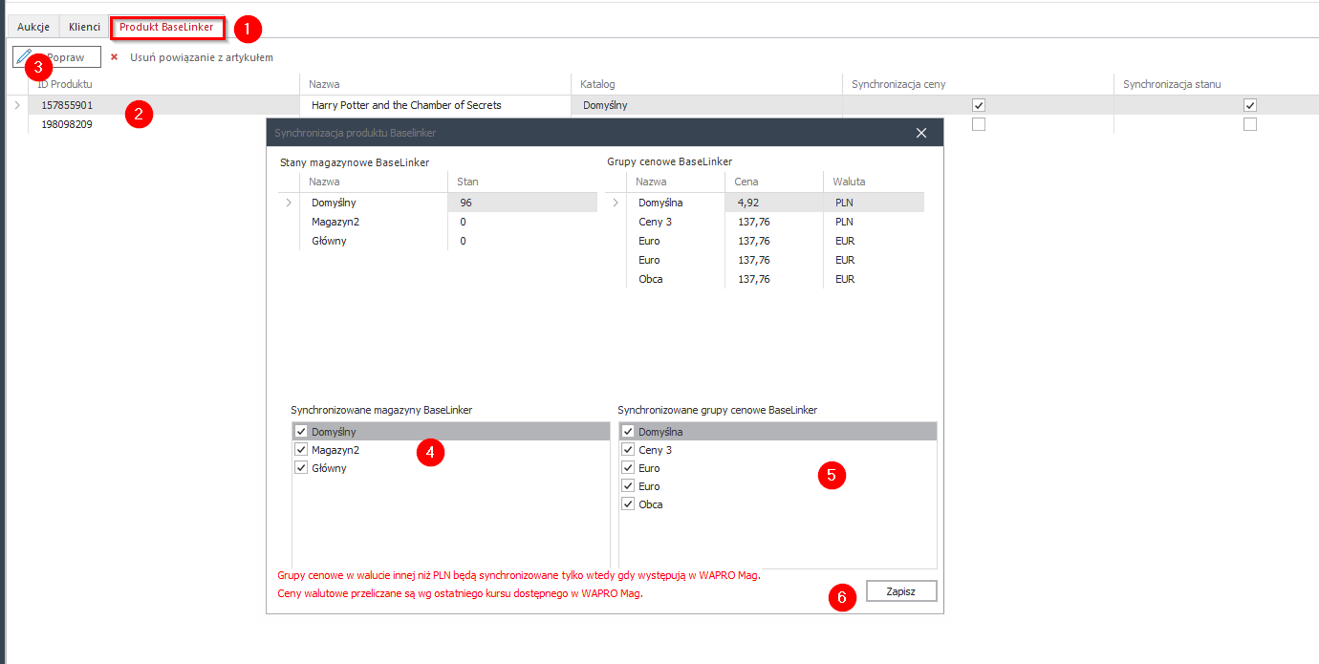
Task: Click the 137,76 price in the Obca row
Action: coord(754,279)
